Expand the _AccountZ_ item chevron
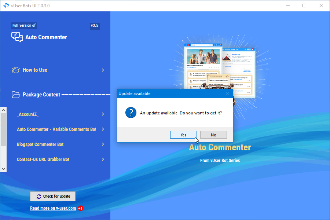330x220 pixels. 103,114
